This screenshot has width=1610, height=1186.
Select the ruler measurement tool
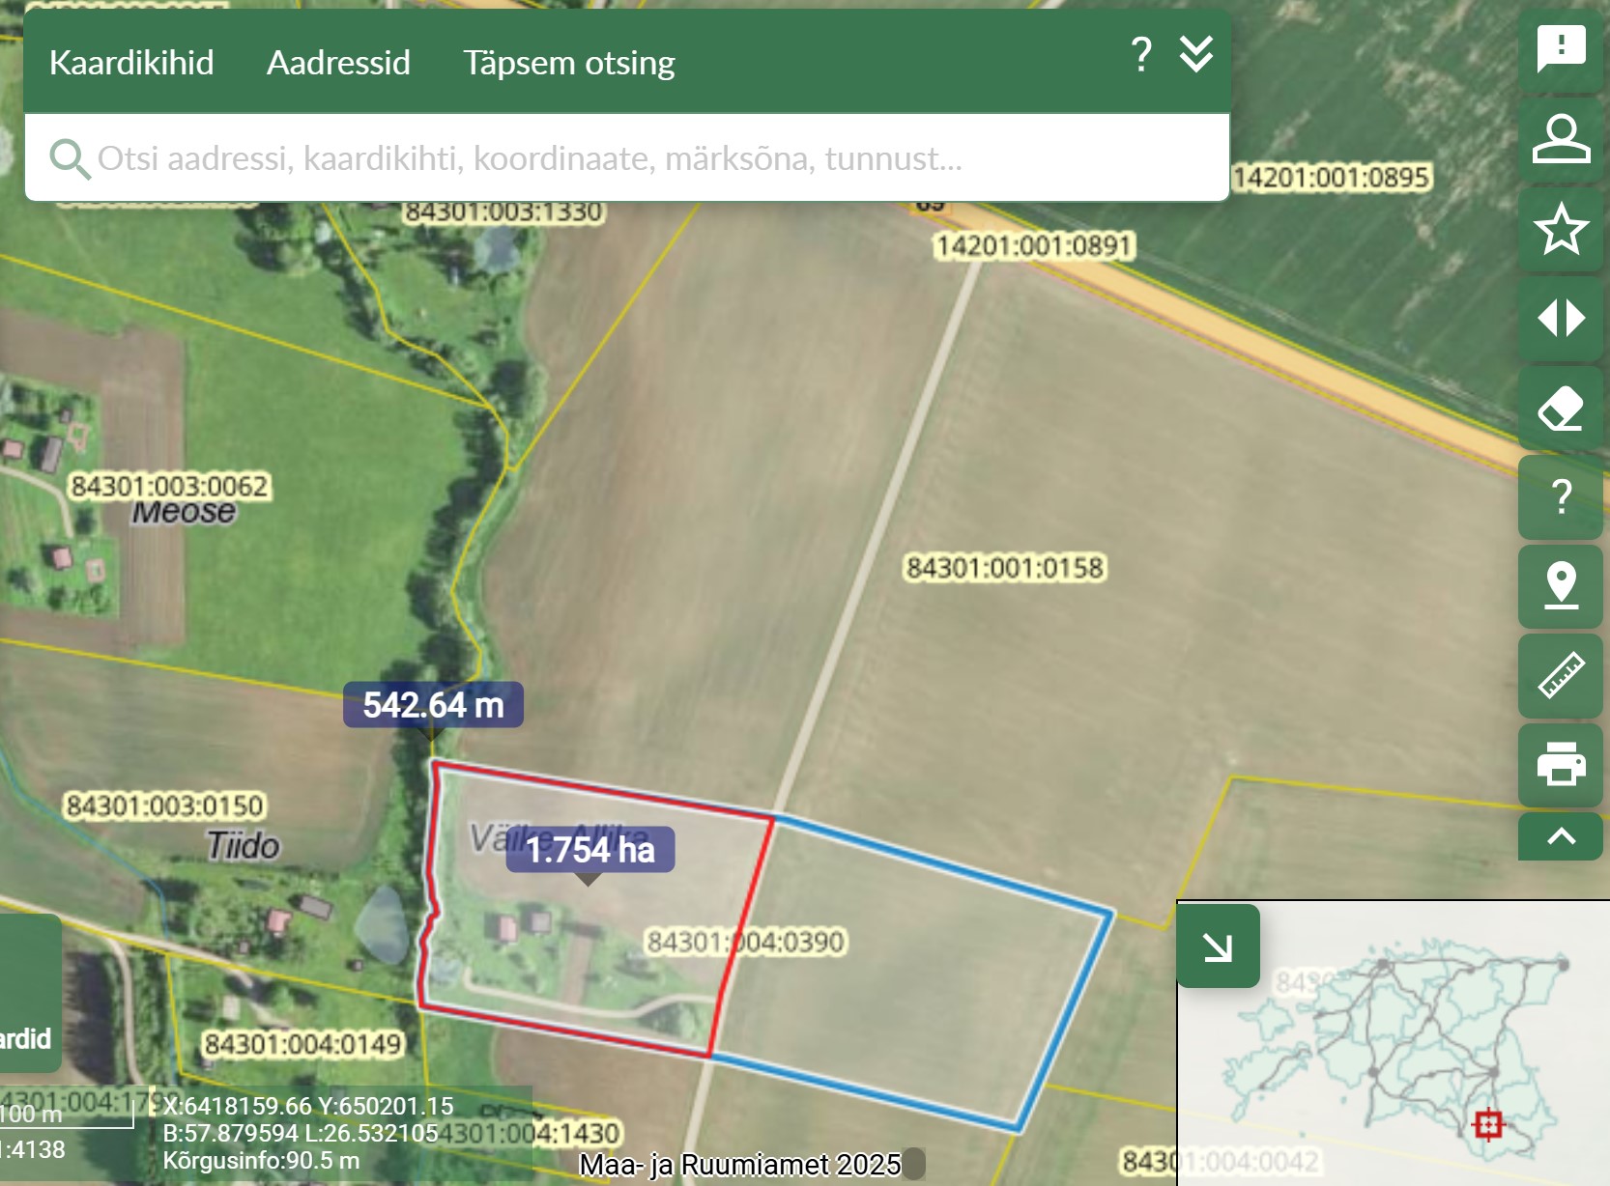pyautogui.click(x=1561, y=675)
